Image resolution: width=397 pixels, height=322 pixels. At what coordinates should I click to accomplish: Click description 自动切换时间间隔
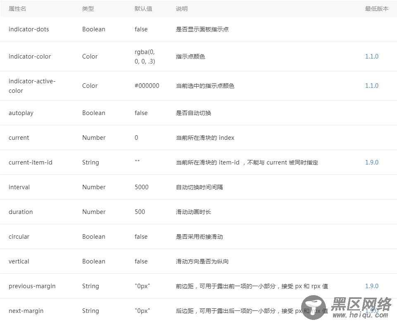(x=199, y=187)
